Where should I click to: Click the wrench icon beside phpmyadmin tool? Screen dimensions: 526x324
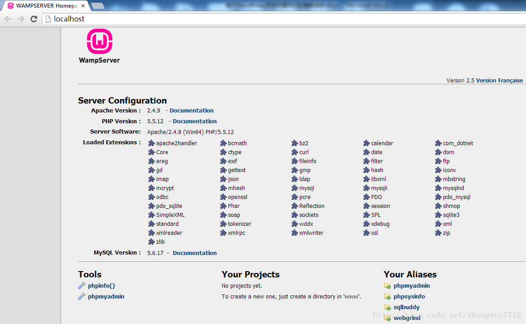click(x=82, y=296)
